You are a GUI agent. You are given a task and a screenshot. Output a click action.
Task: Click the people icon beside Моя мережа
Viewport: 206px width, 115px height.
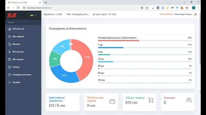9,36
